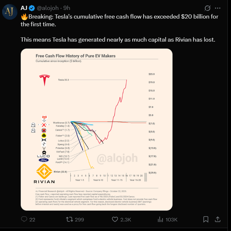Click the 2.3K likes count

point(126,219)
